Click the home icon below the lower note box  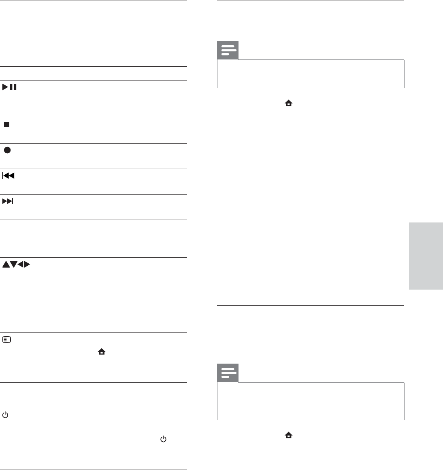pyautogui.click(x=288, y=435)
